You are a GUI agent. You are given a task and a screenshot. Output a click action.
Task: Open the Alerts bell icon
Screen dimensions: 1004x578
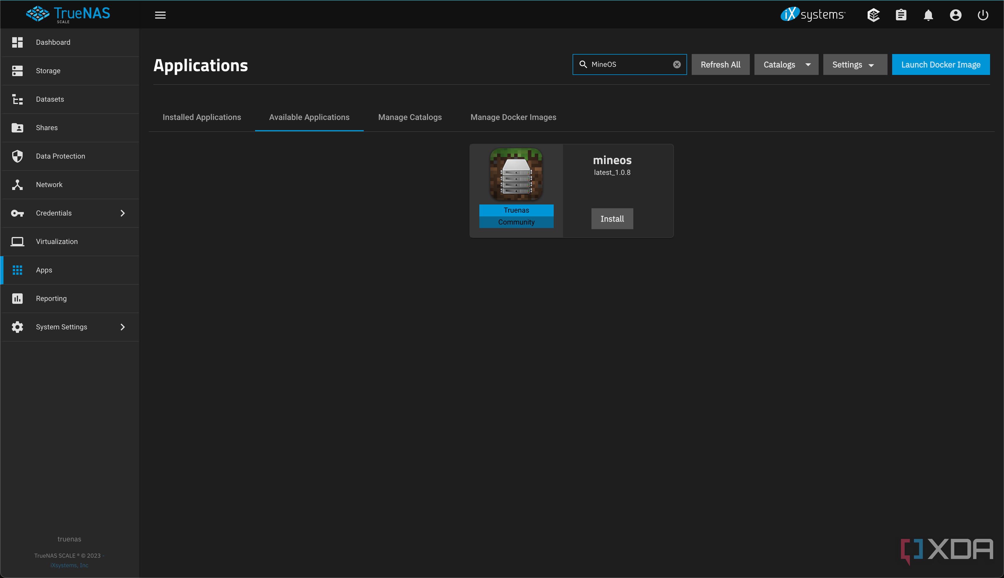928,15
